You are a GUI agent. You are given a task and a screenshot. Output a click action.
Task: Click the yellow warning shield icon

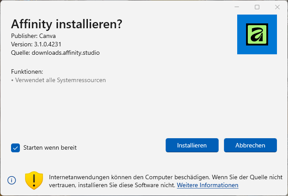34,180
